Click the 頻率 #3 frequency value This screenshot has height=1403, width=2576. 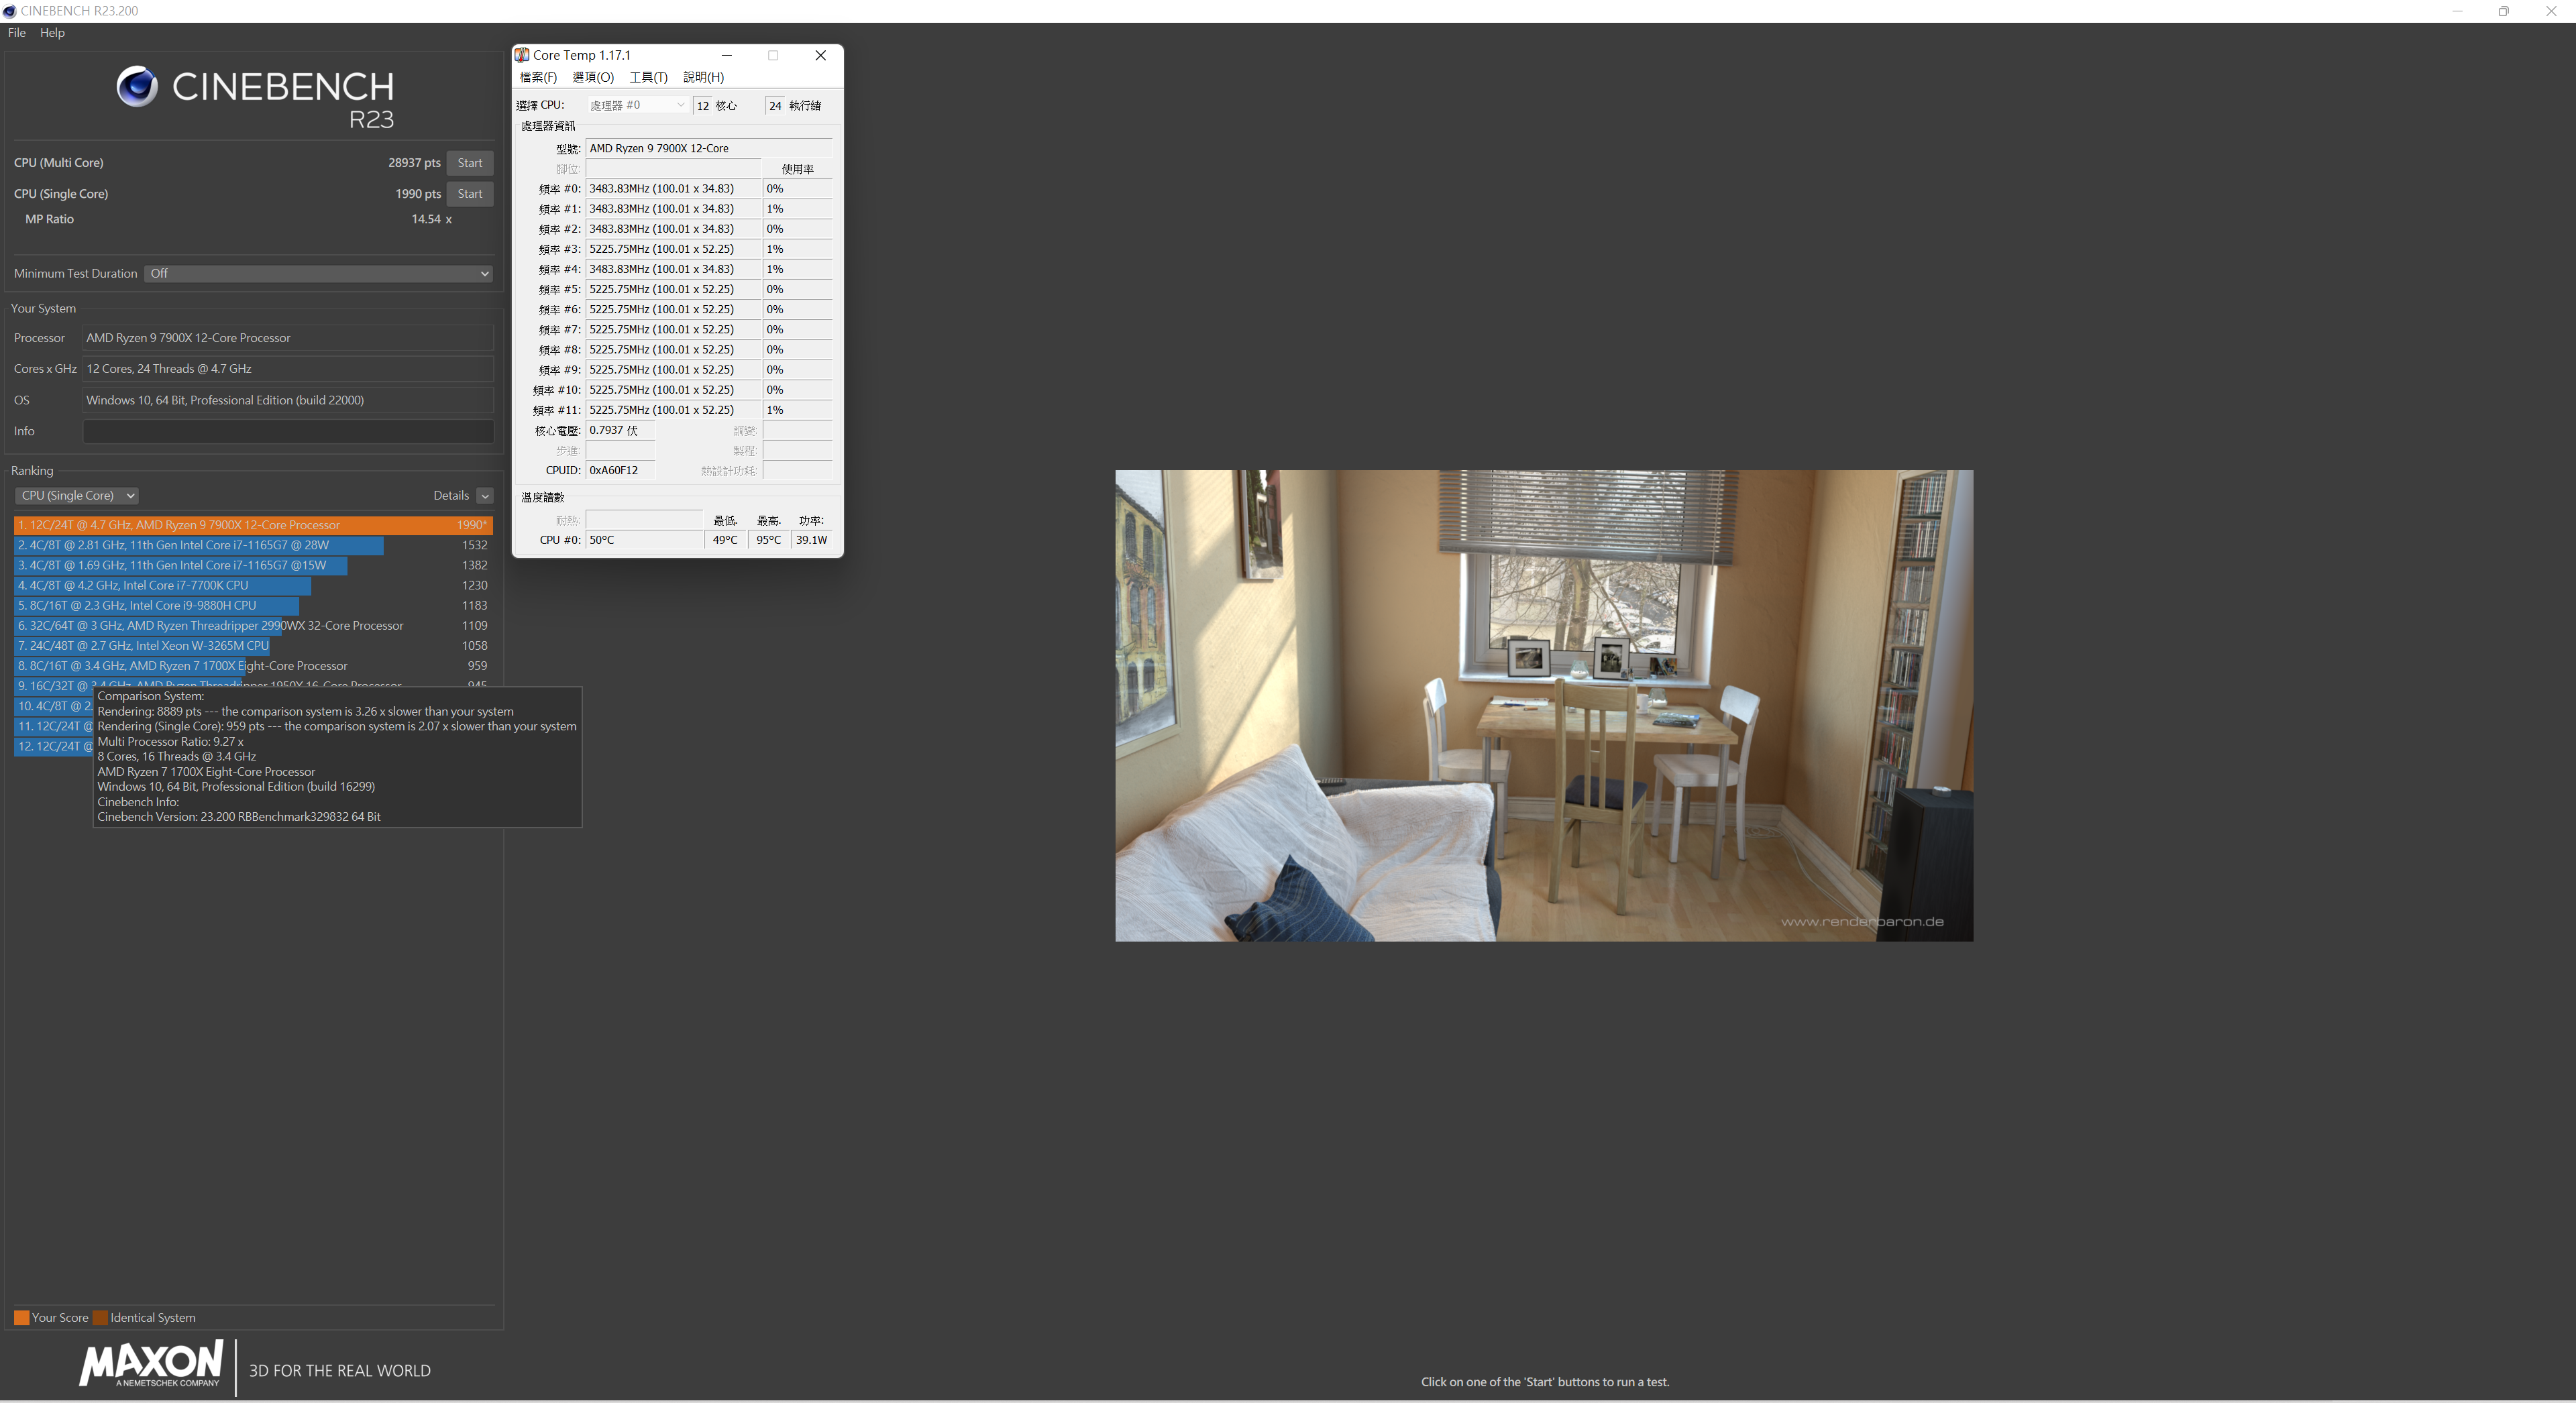coord(673,249)
